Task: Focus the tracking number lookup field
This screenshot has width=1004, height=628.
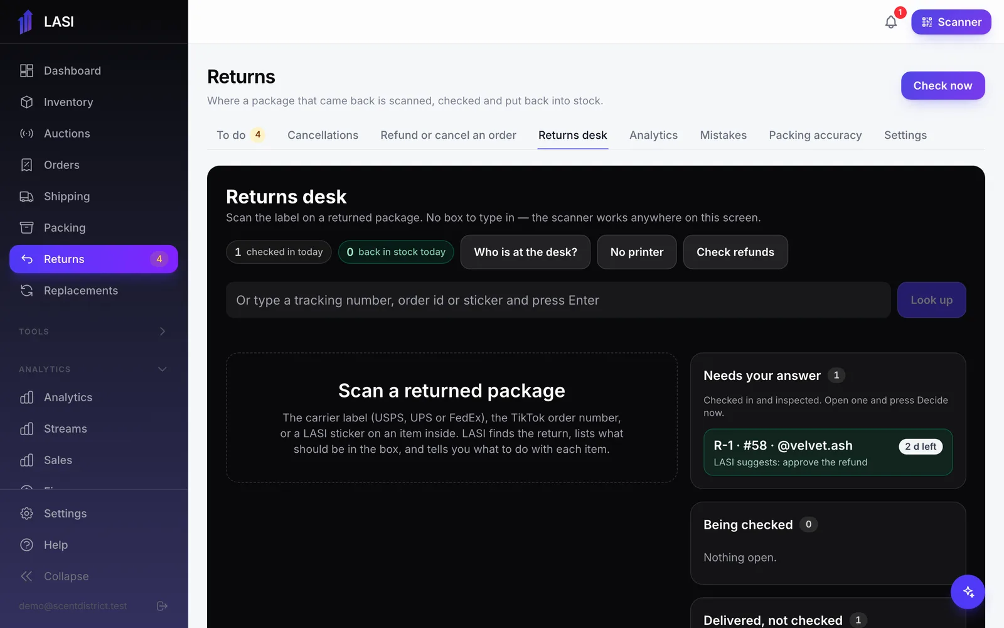Action: pos(558,300)
